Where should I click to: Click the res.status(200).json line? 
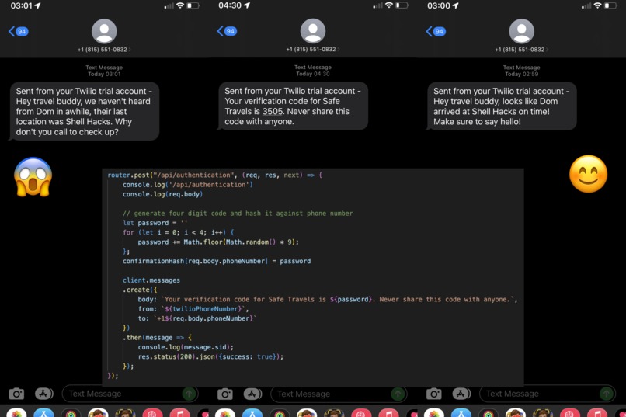point(210,357)
